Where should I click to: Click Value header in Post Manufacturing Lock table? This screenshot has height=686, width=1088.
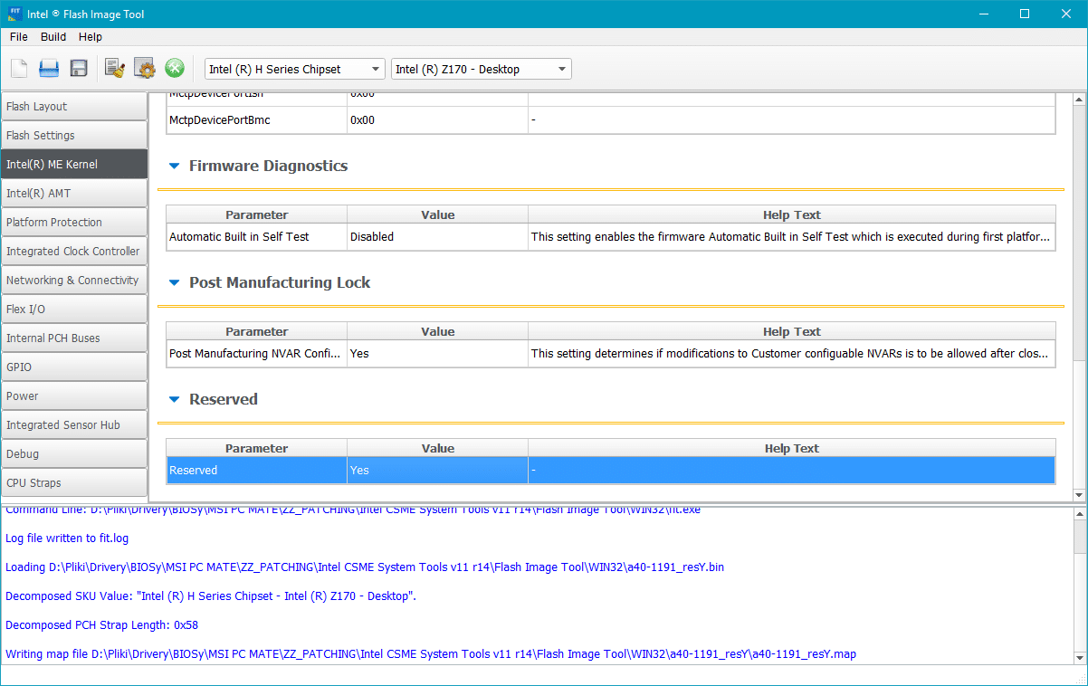point(438,332)
